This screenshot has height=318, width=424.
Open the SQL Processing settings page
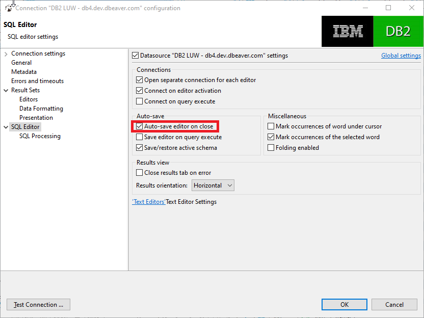coord(40,136)
